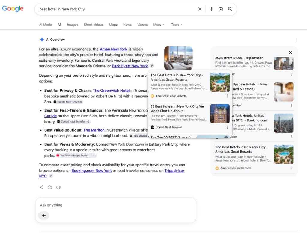Screen dimensions: 307x235
Task: Switch to Images tab
Action: pyautogui.click(x=73, y=25)
